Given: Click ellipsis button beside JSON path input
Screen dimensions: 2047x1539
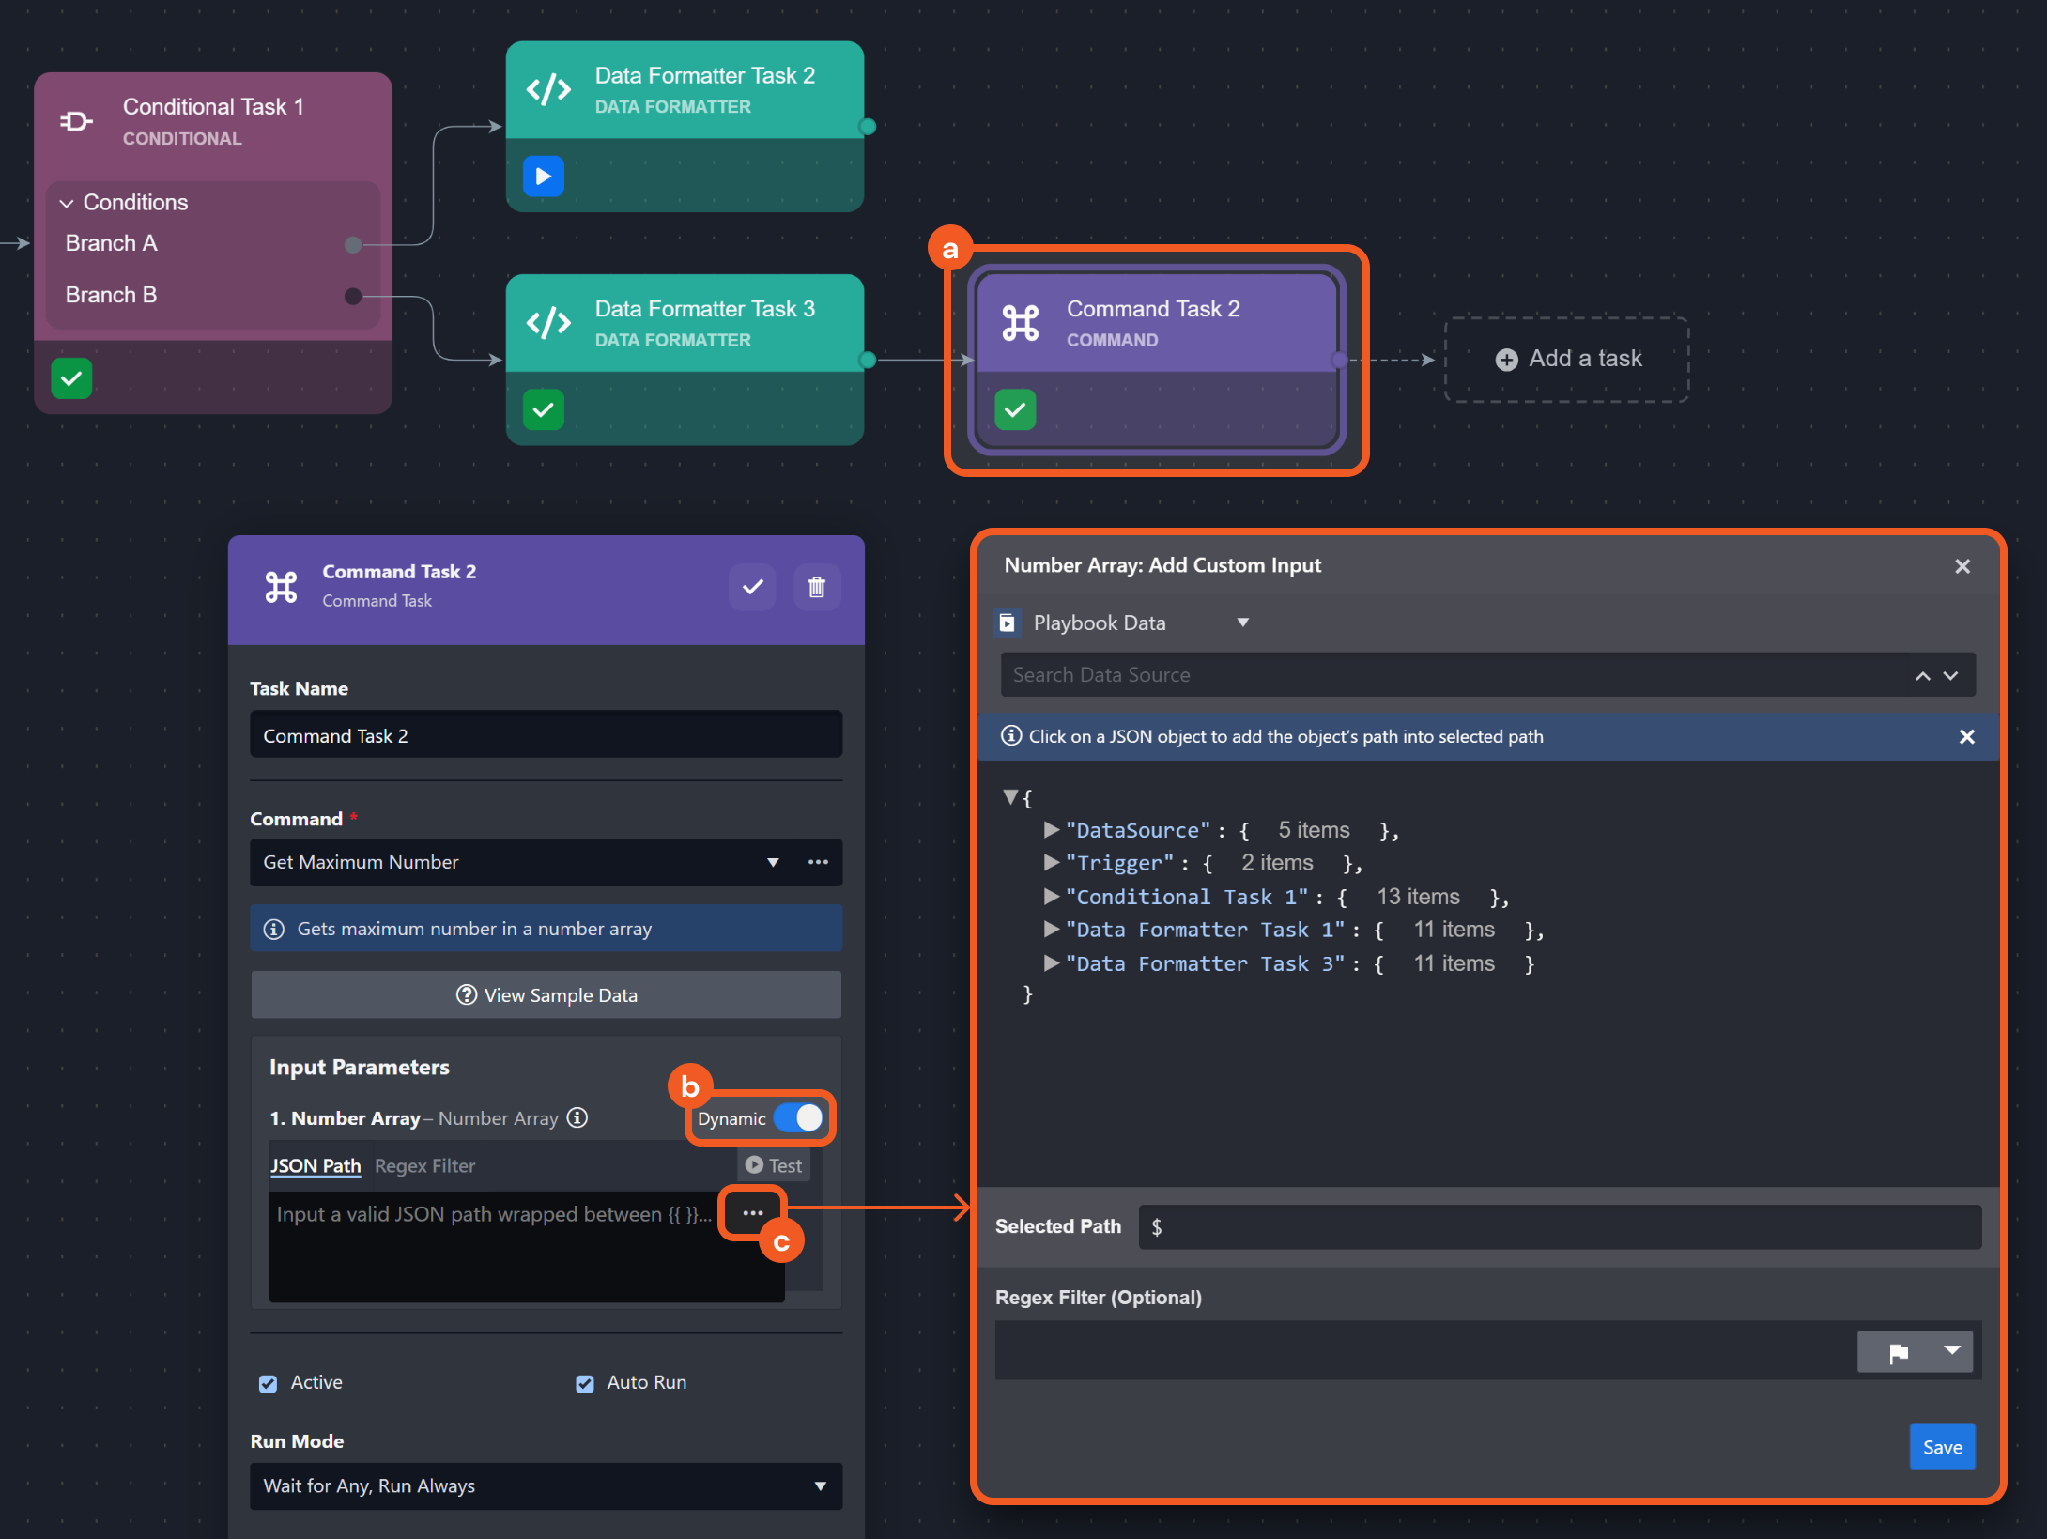Looking at the screenshot, I should [x=752, y=1213].
